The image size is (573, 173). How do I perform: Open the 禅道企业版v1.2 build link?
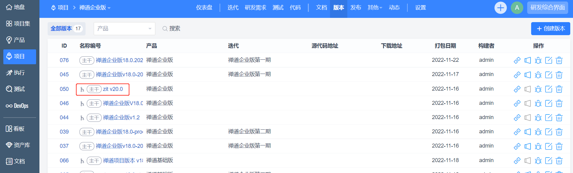pyautogui.click(x=121, y=118)
